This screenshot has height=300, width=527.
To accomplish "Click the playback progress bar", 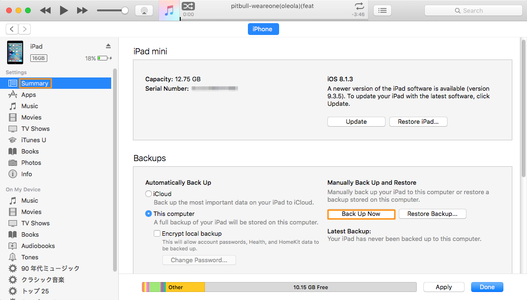I will (x=274, y=19).
